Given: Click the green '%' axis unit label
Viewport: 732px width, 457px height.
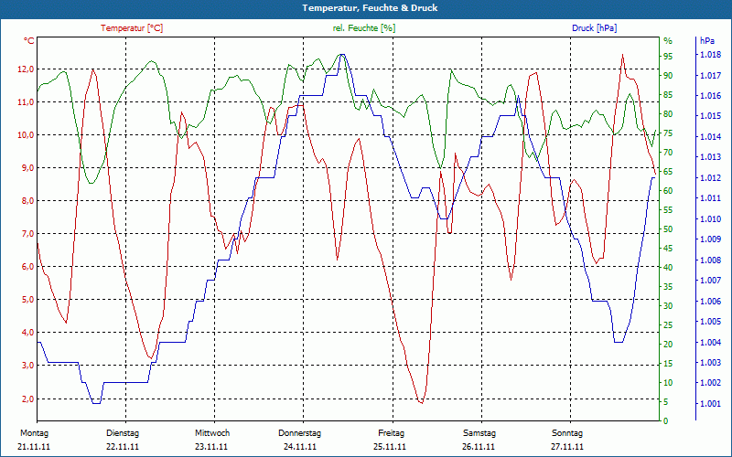Looking at the screenshot, I should pyautogui.click(x=668, y=41).
